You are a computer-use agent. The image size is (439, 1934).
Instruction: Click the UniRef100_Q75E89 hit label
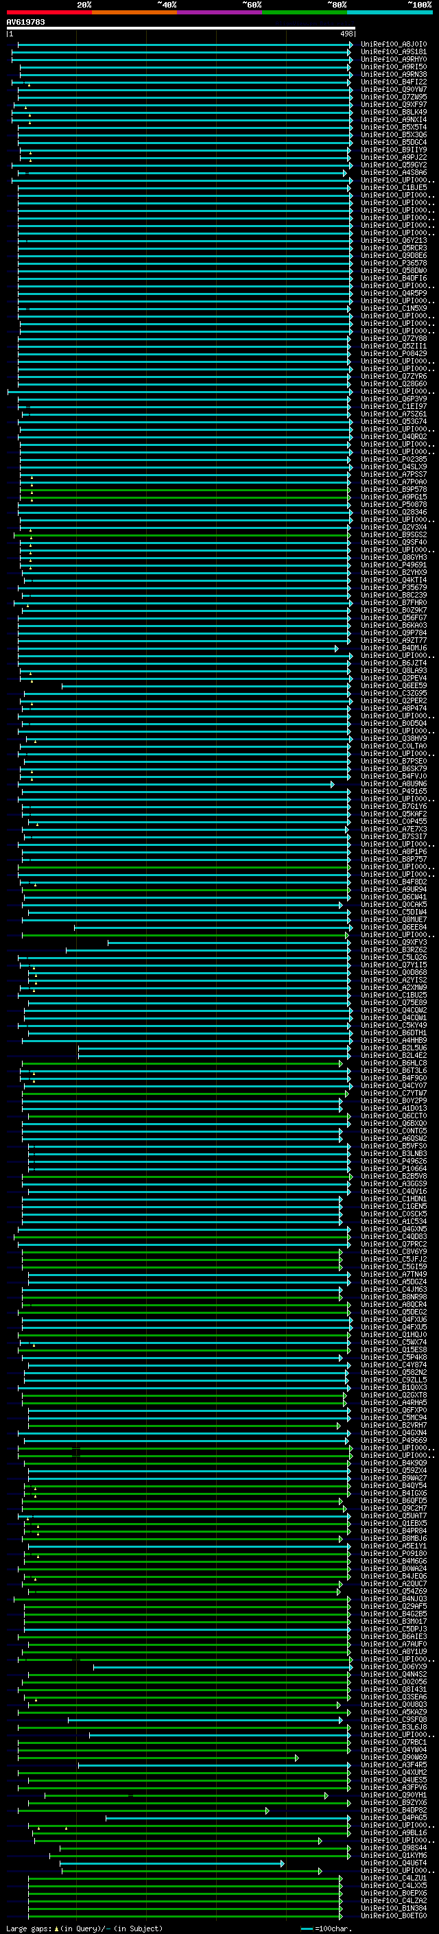tap(394, 1002)
